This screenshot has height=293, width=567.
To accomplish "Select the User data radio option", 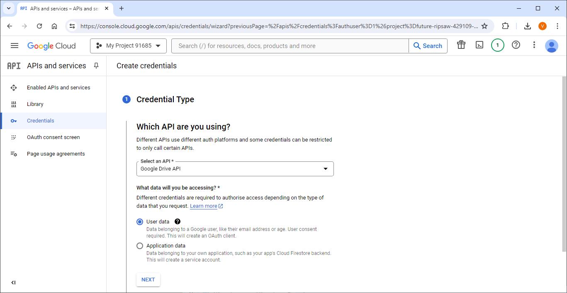I will [140, 222].
